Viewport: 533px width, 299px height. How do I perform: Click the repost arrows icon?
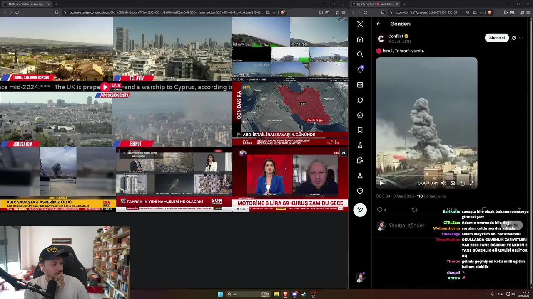(414, 210)
